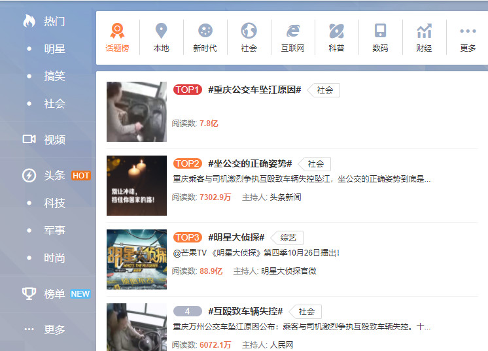The width and height of the screenshot is (488, 351).
Task: Click the read count 7302.9万
Action: coord(215,197)
